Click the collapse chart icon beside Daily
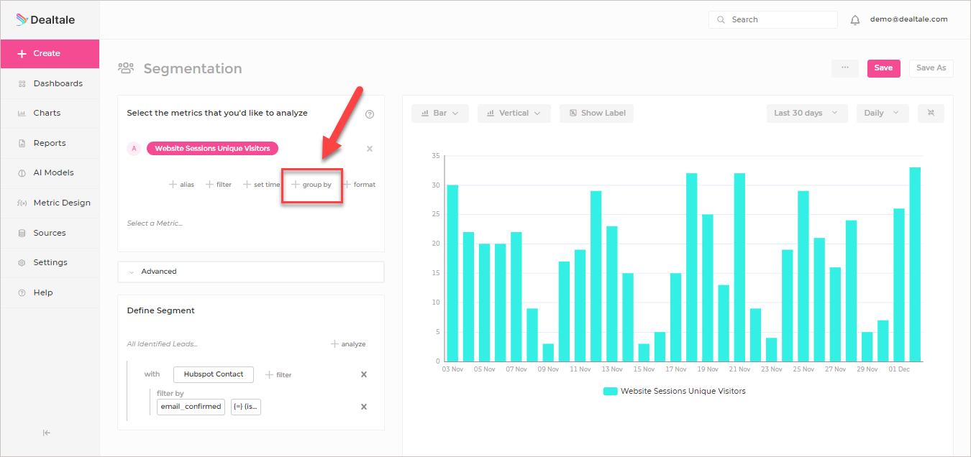Image resolution: width=971 pixels, height=457 pixels. coord(931,113)
